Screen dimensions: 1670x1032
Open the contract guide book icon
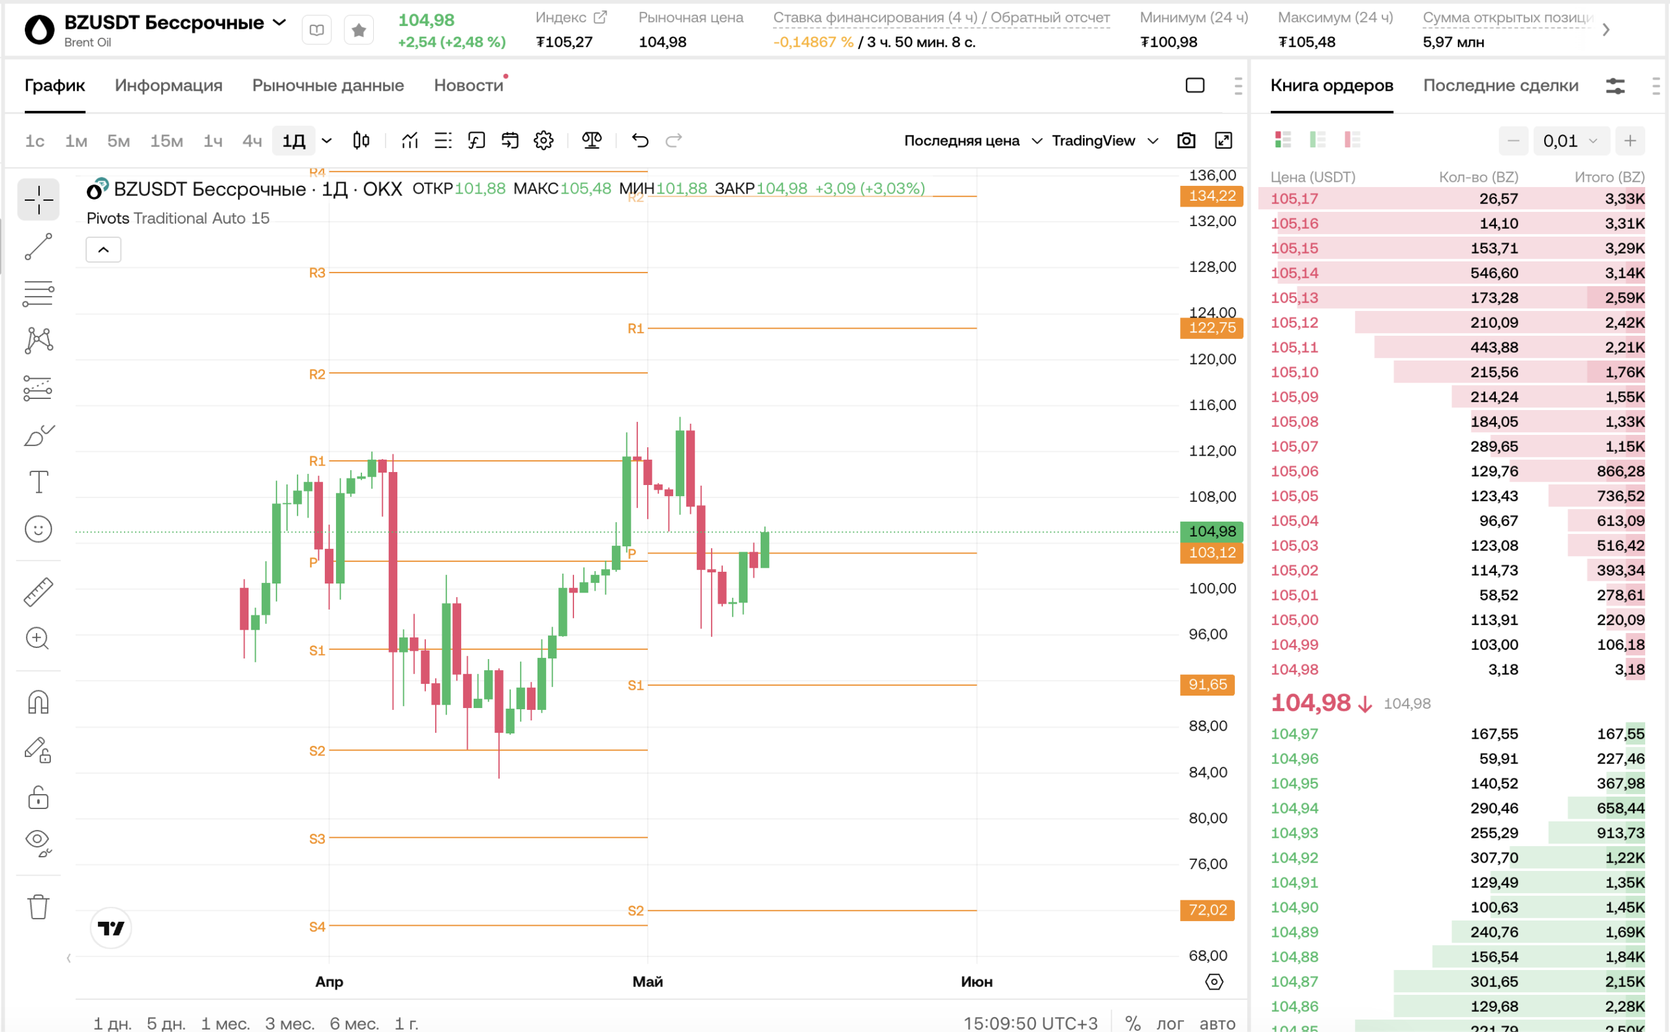coord(316,30)
